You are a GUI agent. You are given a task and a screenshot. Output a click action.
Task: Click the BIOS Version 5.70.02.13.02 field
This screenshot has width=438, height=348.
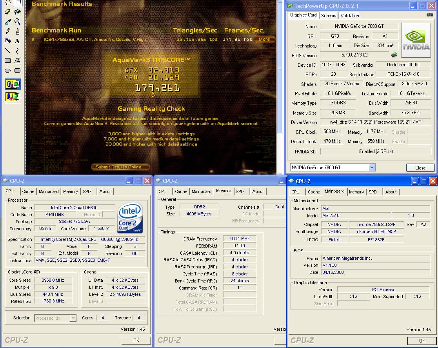[354, 55]
